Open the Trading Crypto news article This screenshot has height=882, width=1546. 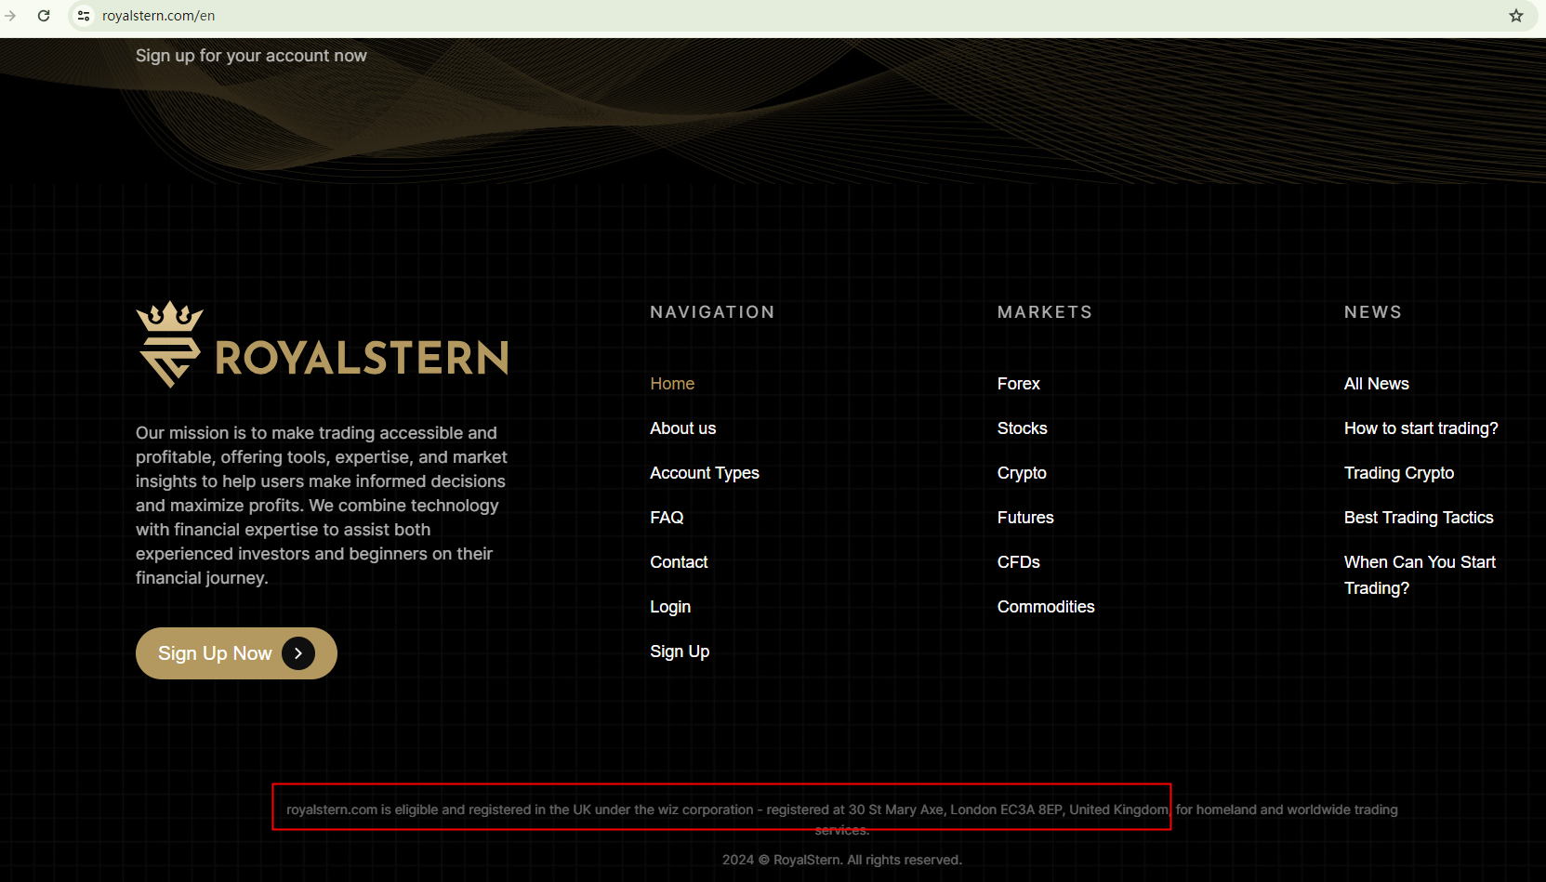coord(1398,473)
